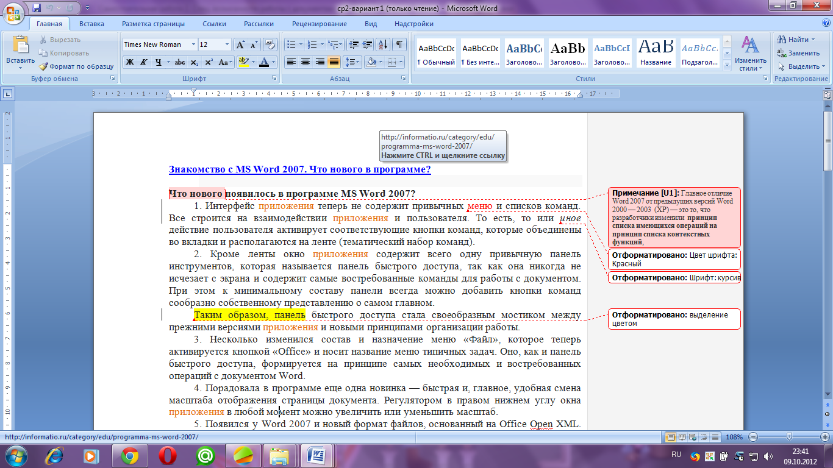This screenshot has height=468, width=833.
Task: Click the numbered list icon
Action: pos(313,44)
